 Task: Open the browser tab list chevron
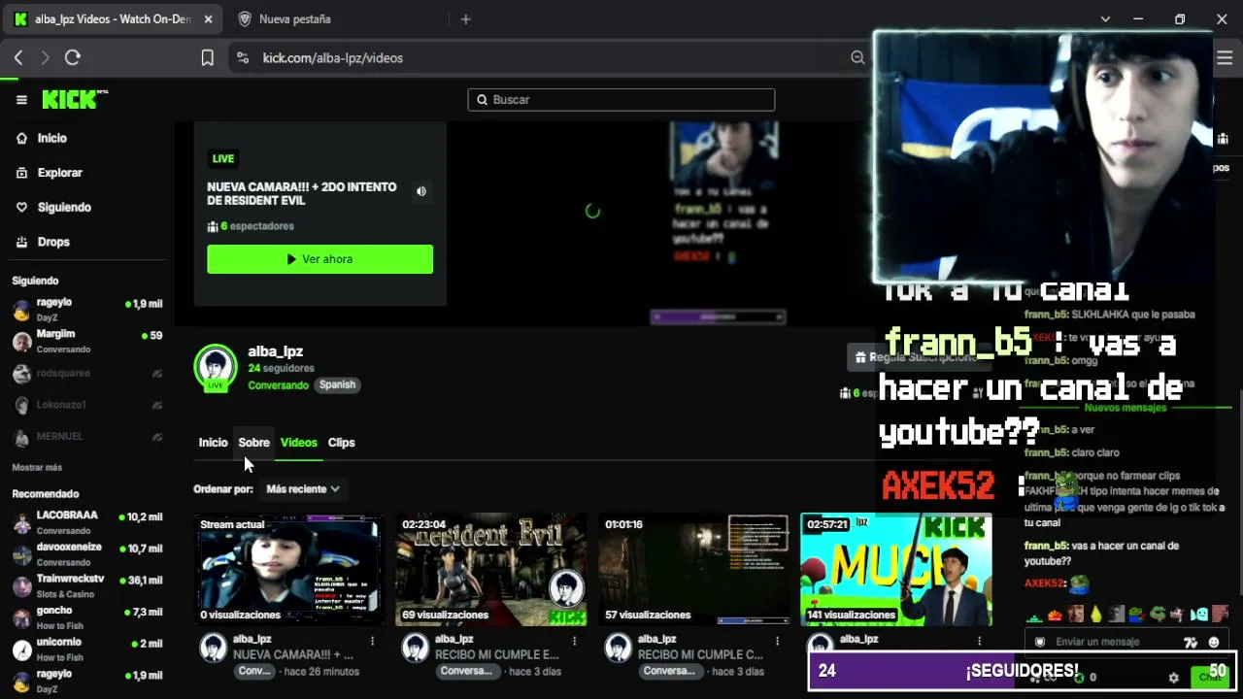point(1105,19)
